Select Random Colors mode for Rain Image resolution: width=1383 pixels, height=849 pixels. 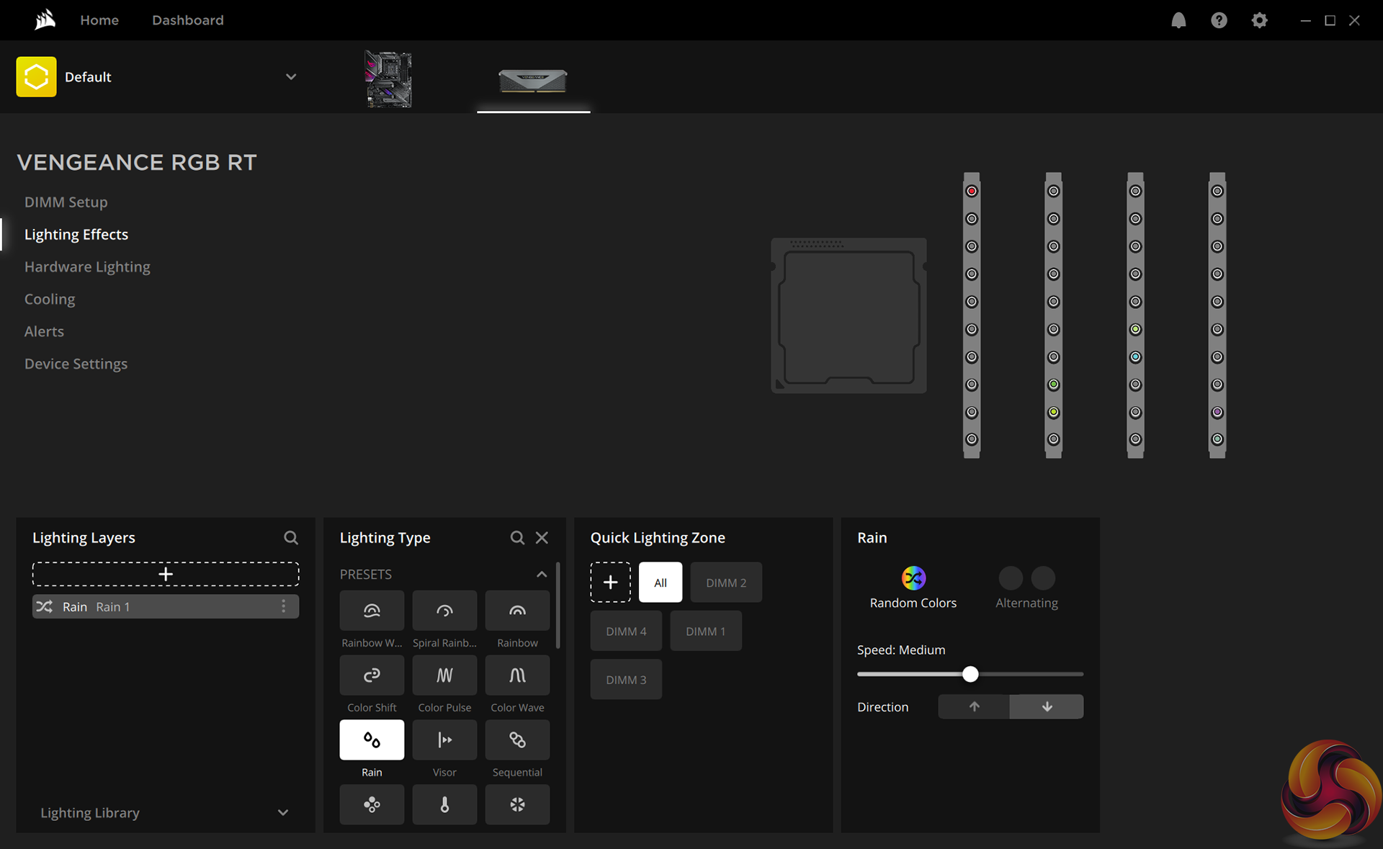[913, 578]
